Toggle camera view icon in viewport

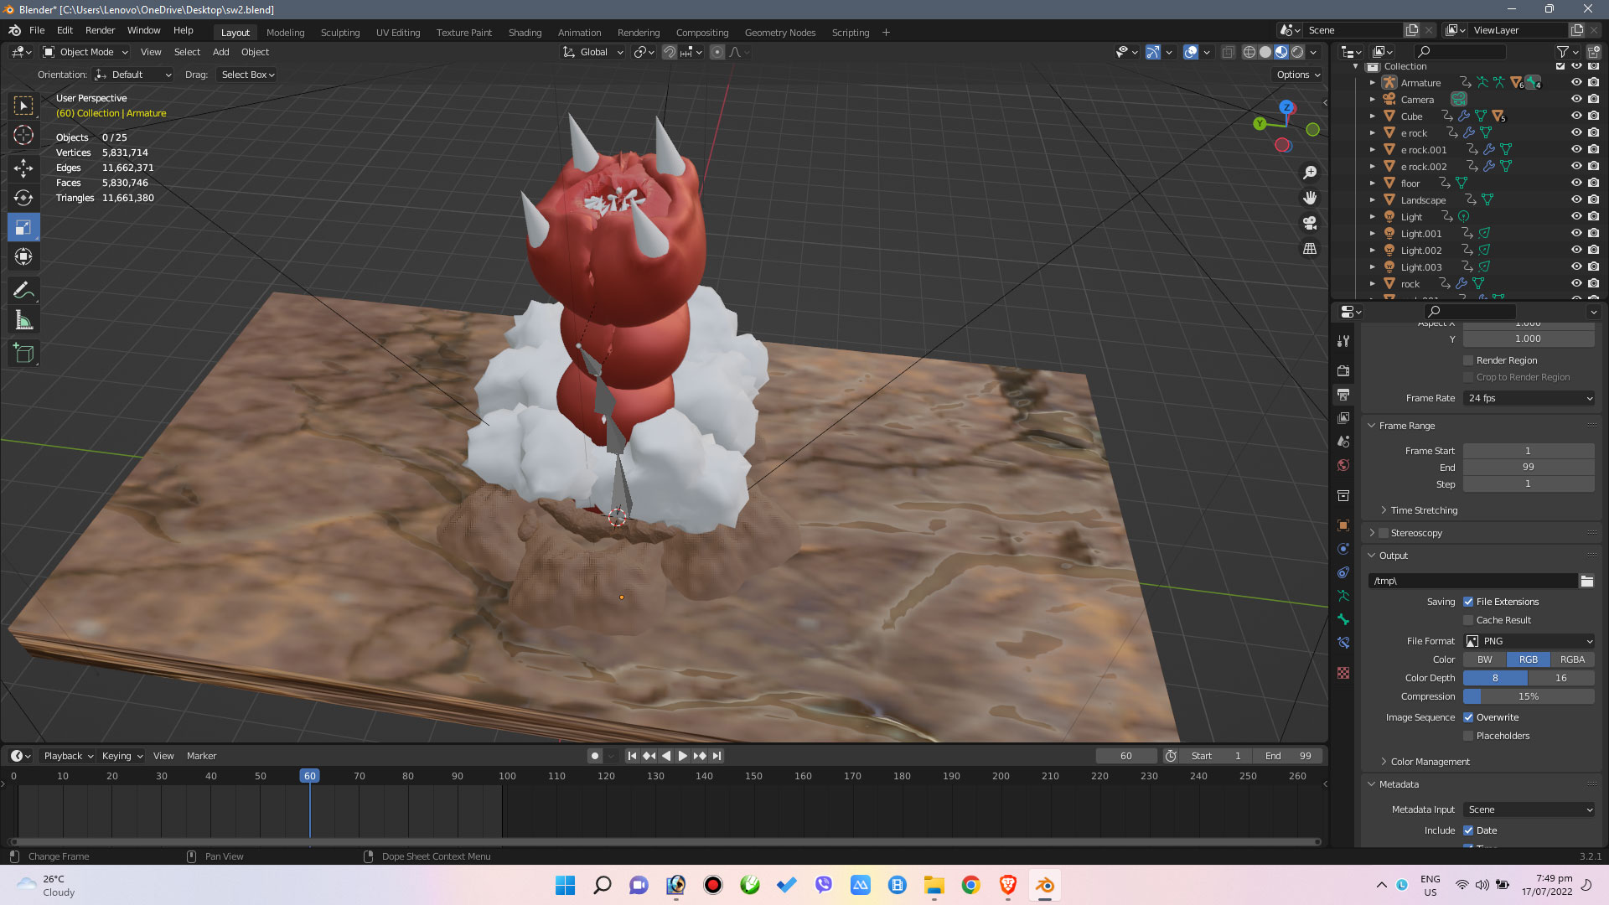[1310, 223]
